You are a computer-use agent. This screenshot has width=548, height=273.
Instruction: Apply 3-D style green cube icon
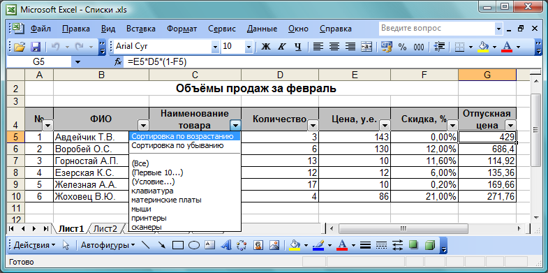pyautogui.click(x=430, y=245)
